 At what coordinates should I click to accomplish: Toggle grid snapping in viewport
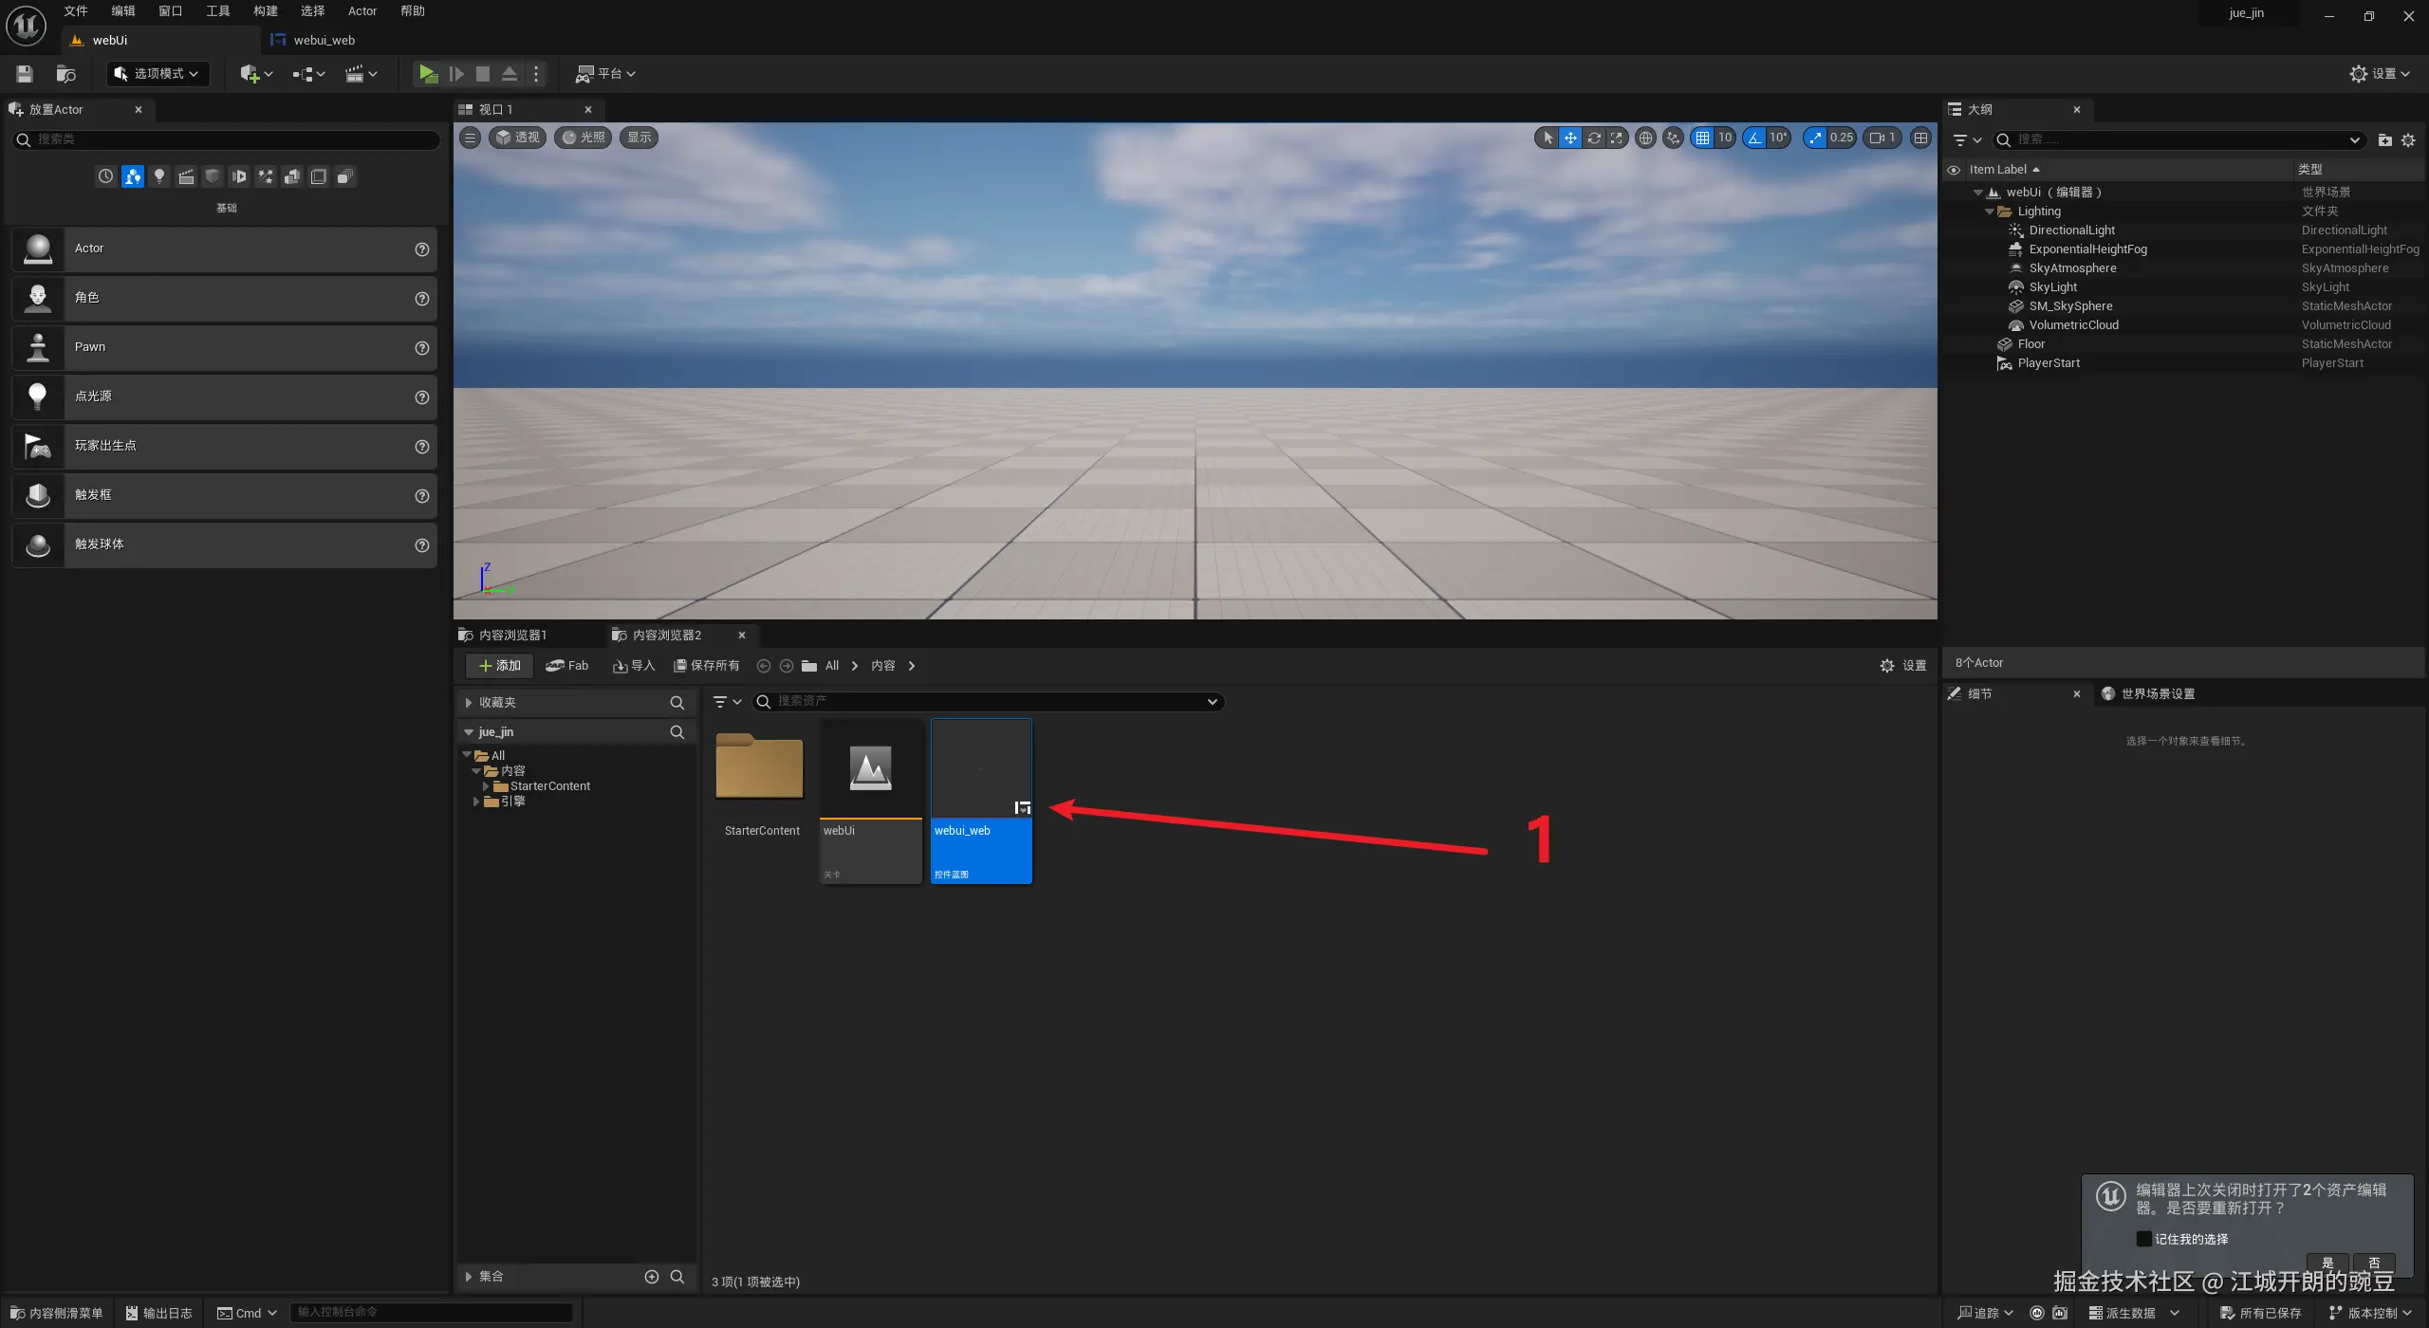pyautogui.click(x=1703, y=138)
